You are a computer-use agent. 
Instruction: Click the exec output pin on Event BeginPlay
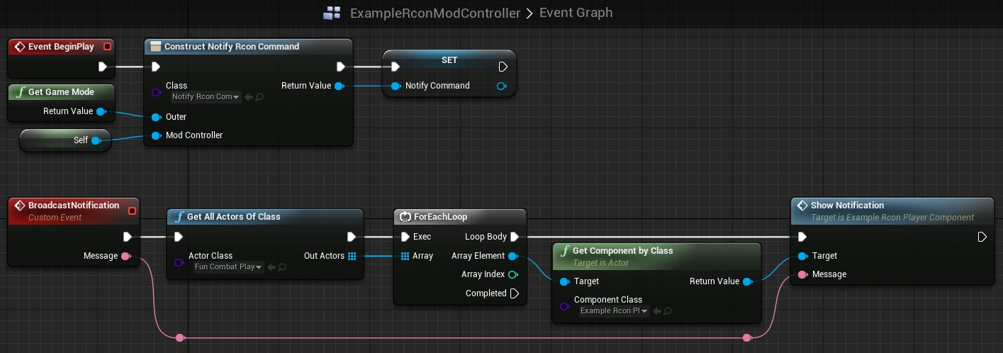coord(103,67)
